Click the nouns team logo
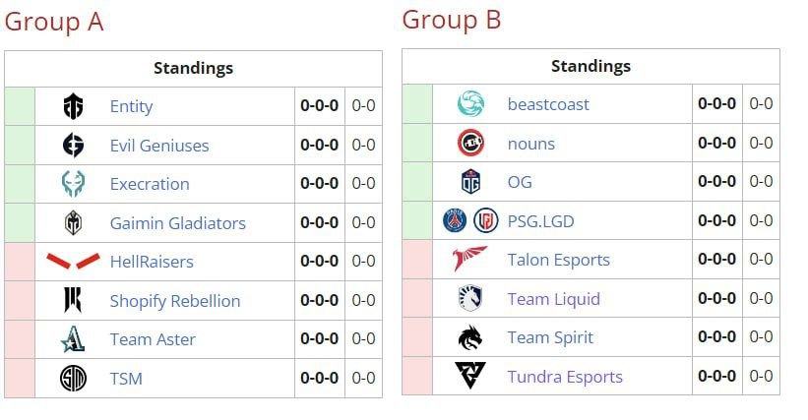The width and height of the screenshot is (808, 420). tap(471, 144)
